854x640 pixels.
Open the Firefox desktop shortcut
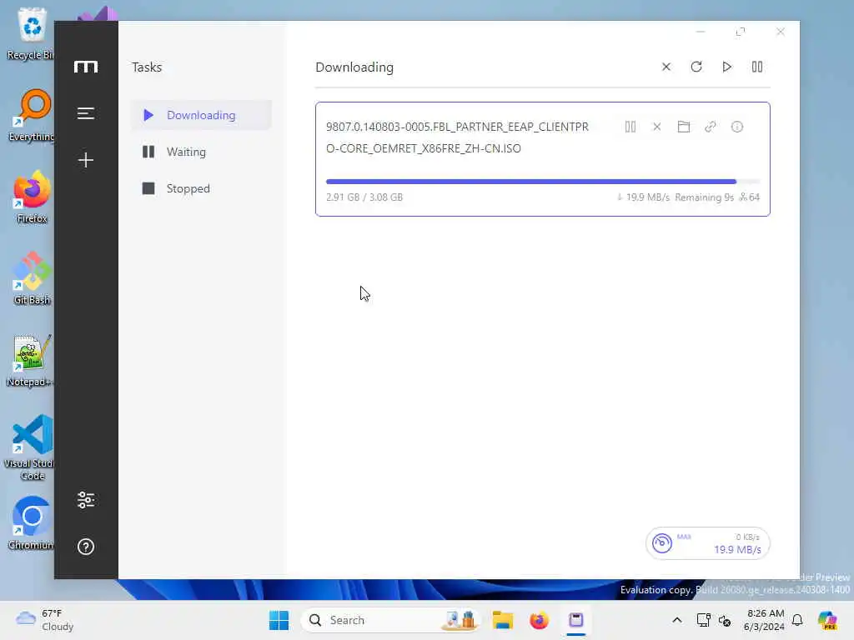[32, 198]
